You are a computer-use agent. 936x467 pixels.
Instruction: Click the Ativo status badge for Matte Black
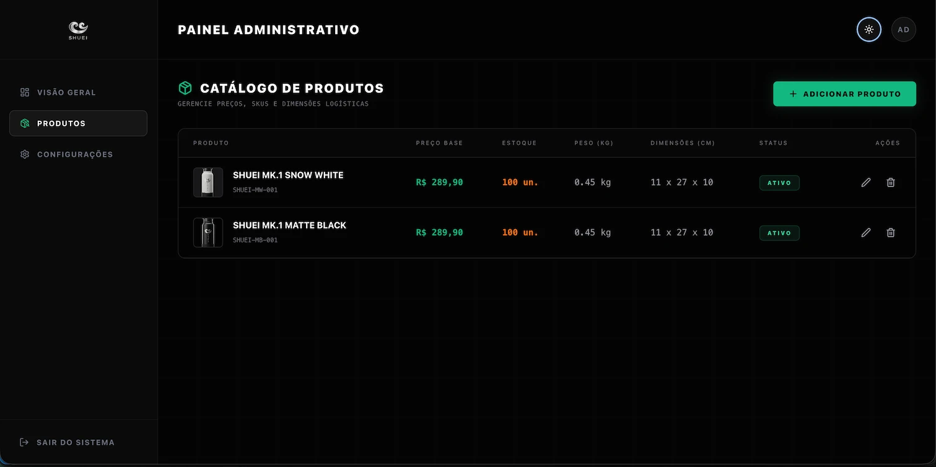779,233
